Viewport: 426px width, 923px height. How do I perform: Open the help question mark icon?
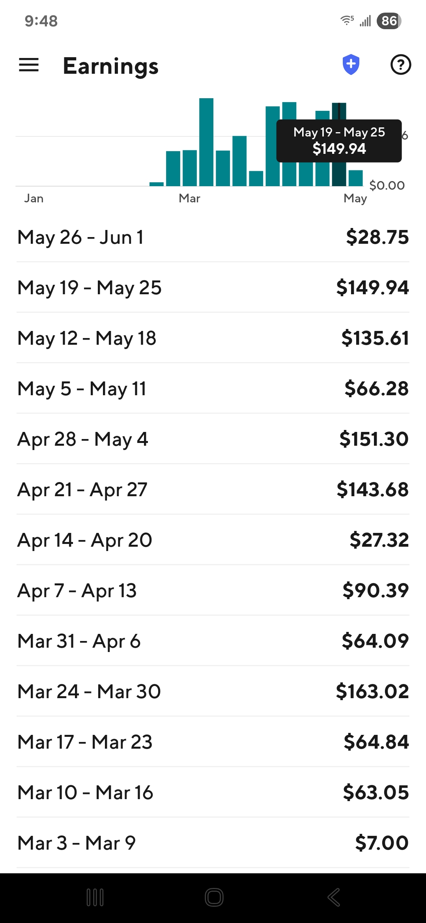pyautogui.click(x=400, y=65)
